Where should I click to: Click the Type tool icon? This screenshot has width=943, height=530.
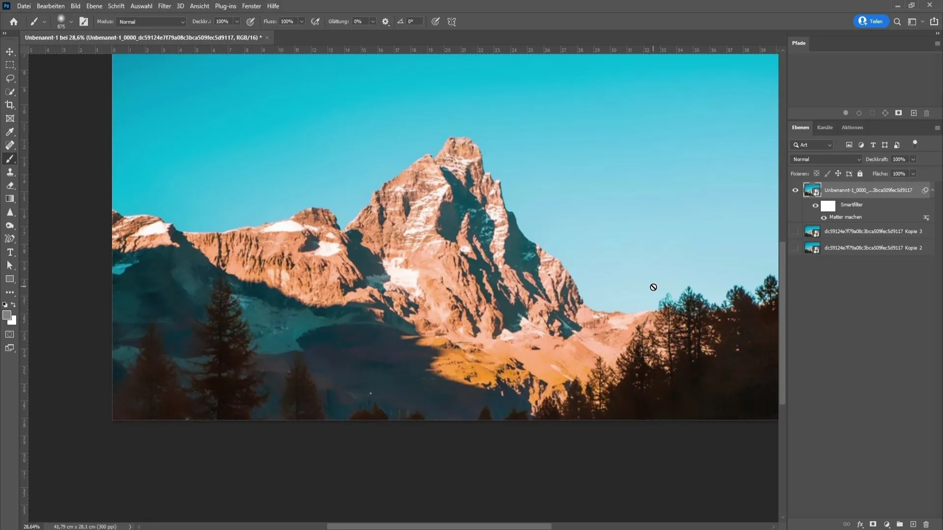tap(10, 252)
